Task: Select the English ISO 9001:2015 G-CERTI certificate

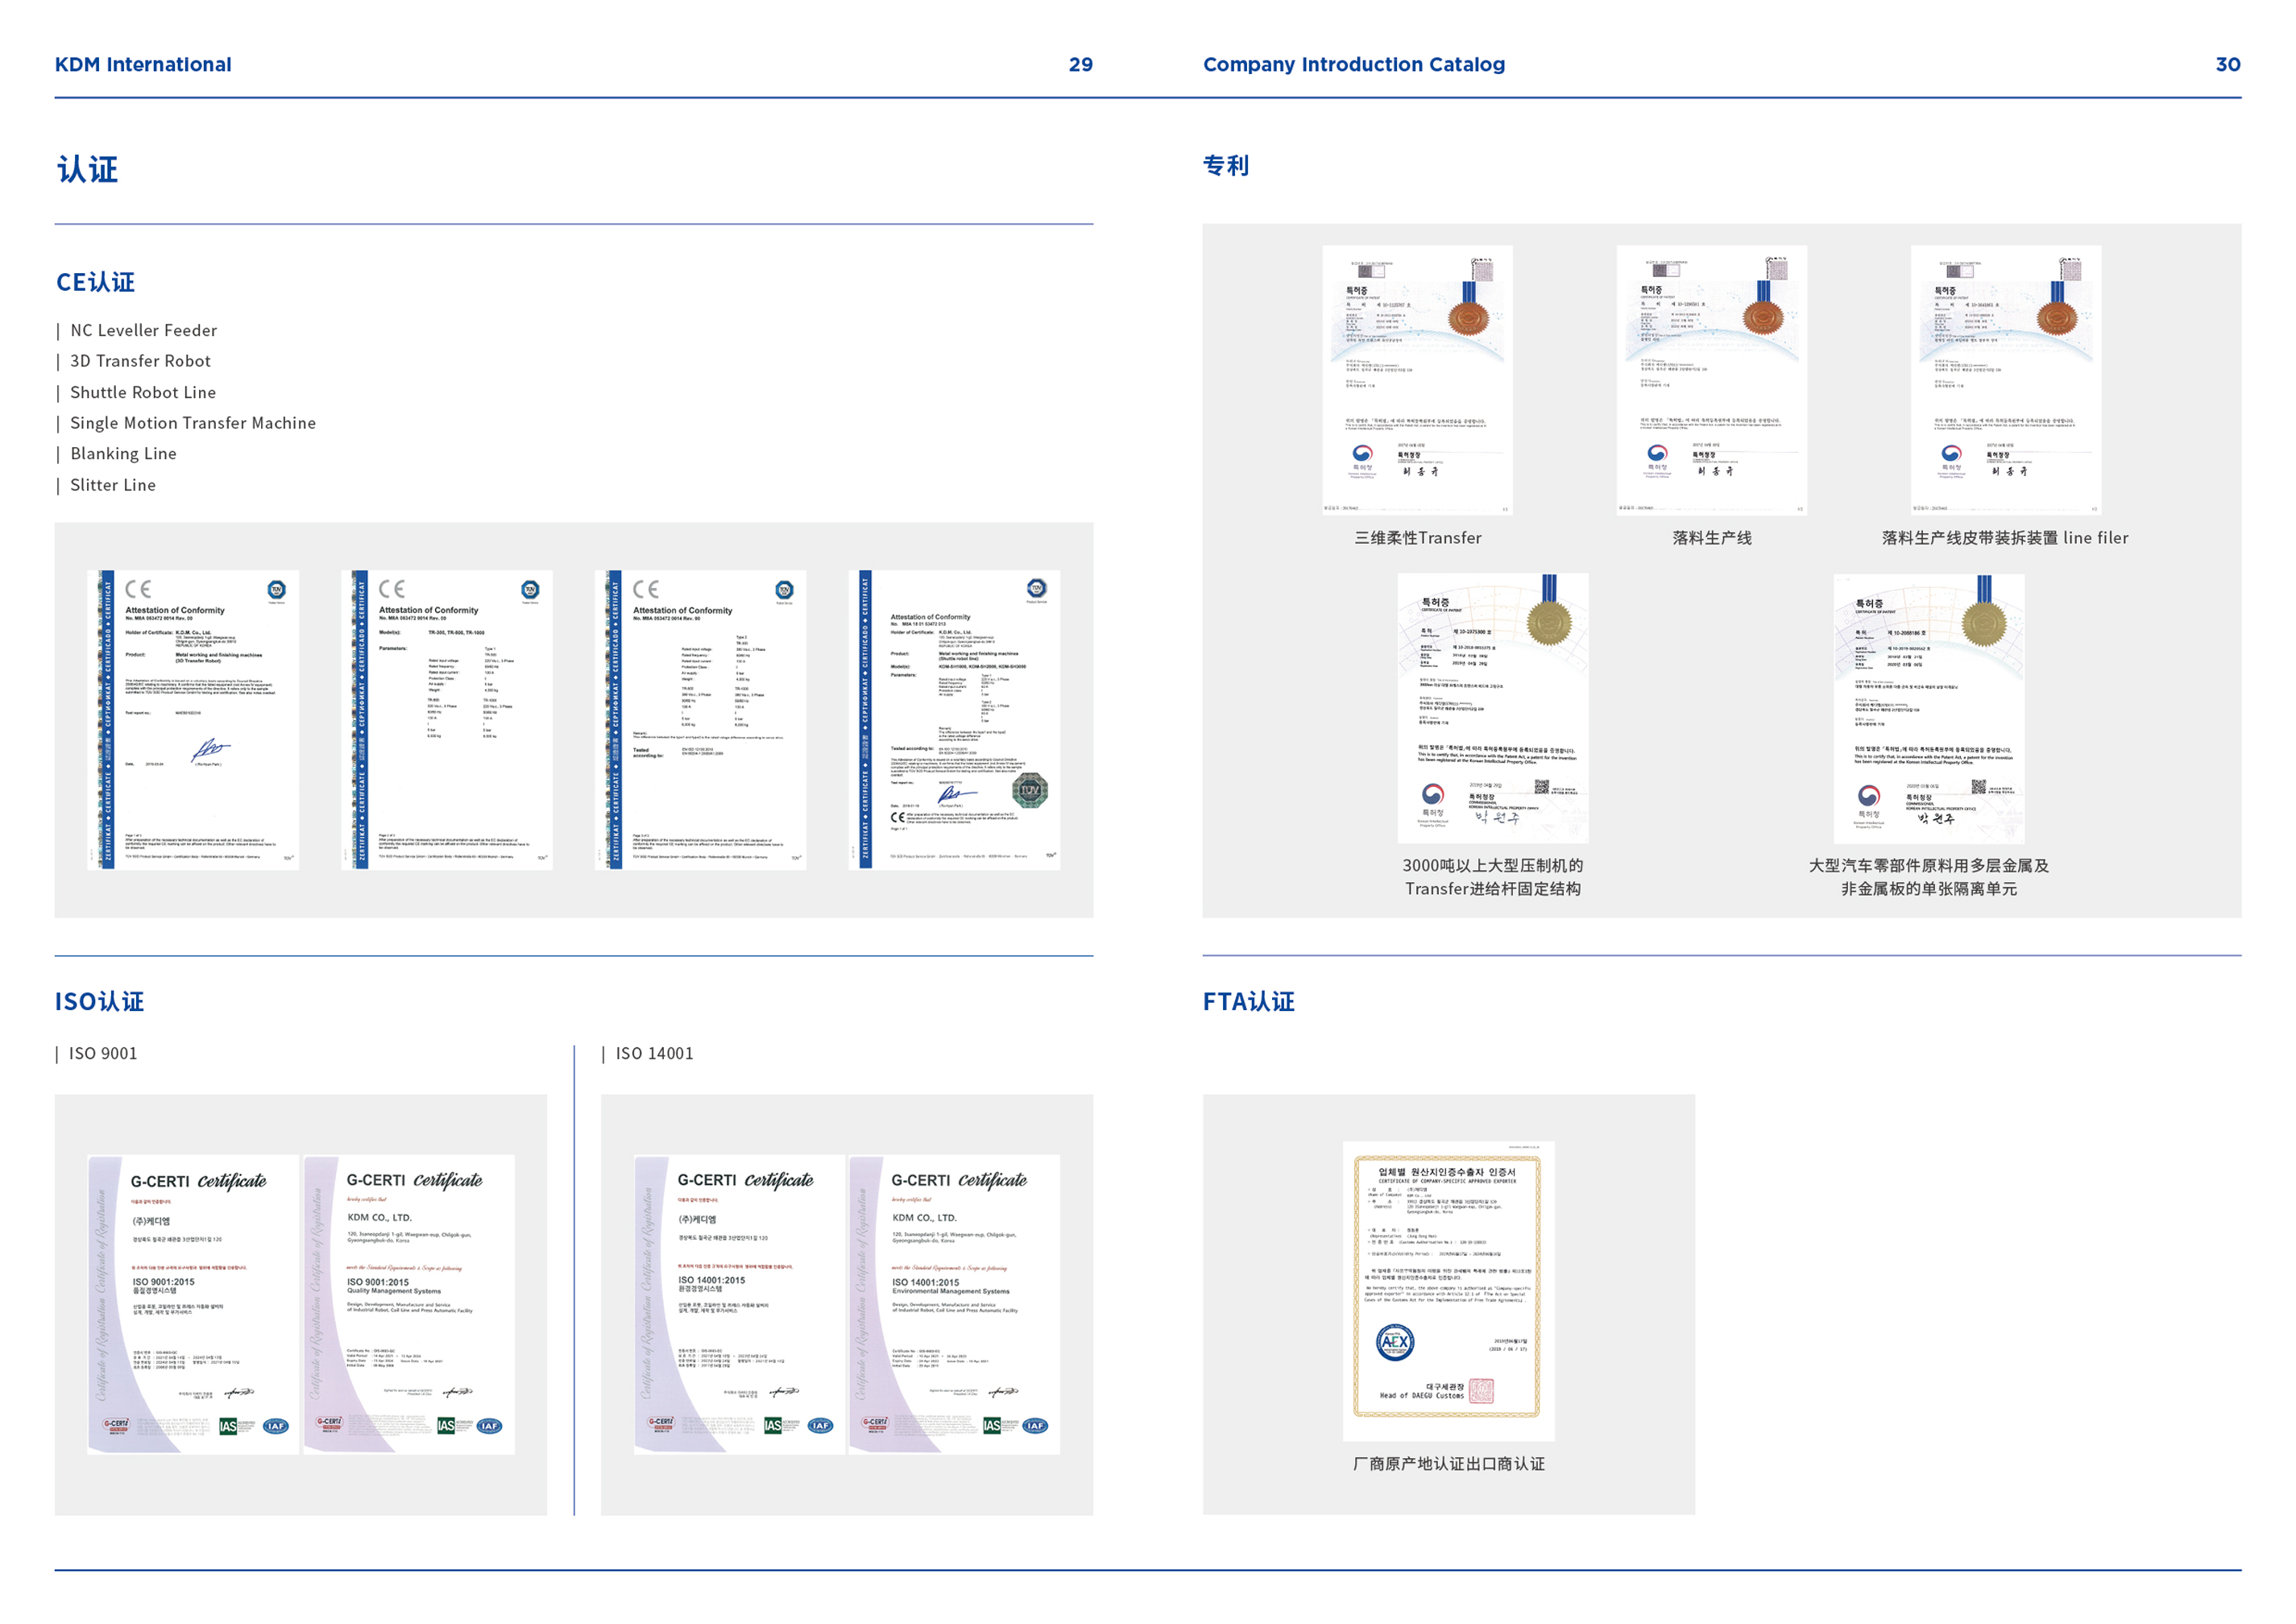Action: click(x=409, y=1303)
